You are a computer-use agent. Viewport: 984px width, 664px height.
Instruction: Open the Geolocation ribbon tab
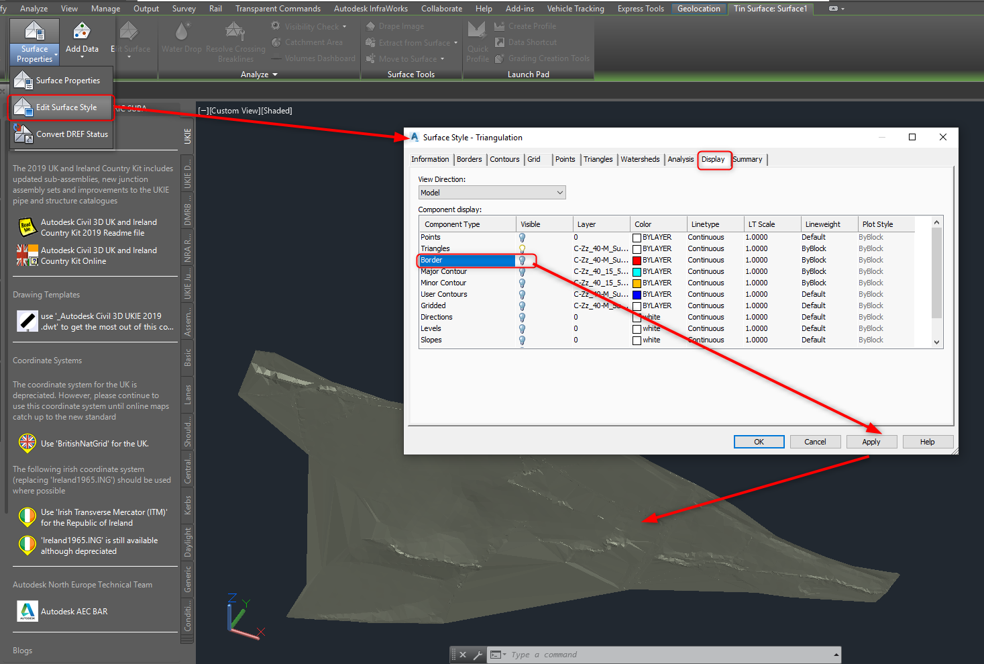[x=698, y=9]
